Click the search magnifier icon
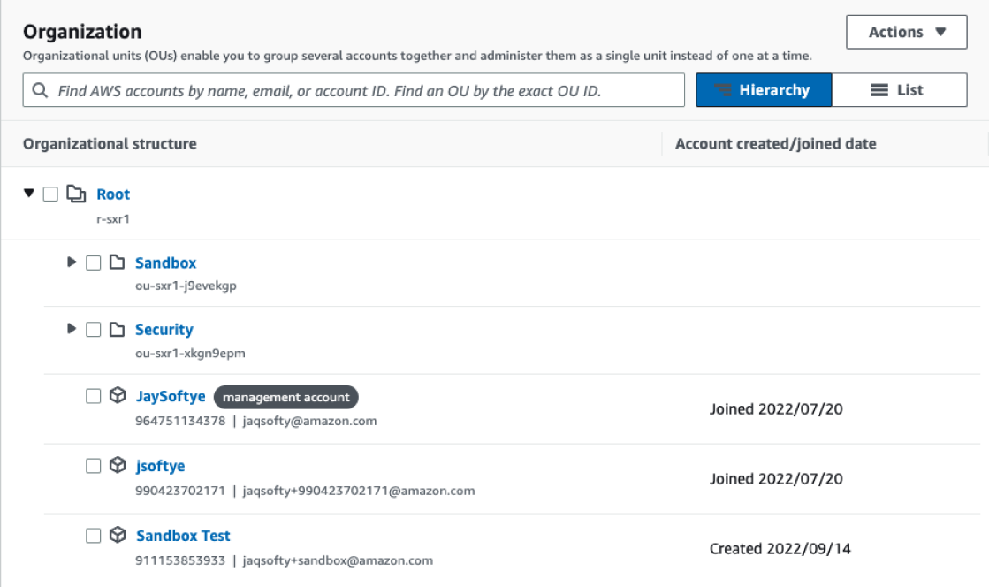Image resolution: width=989 pixels, height=587 pixels. tap(40, 90)
